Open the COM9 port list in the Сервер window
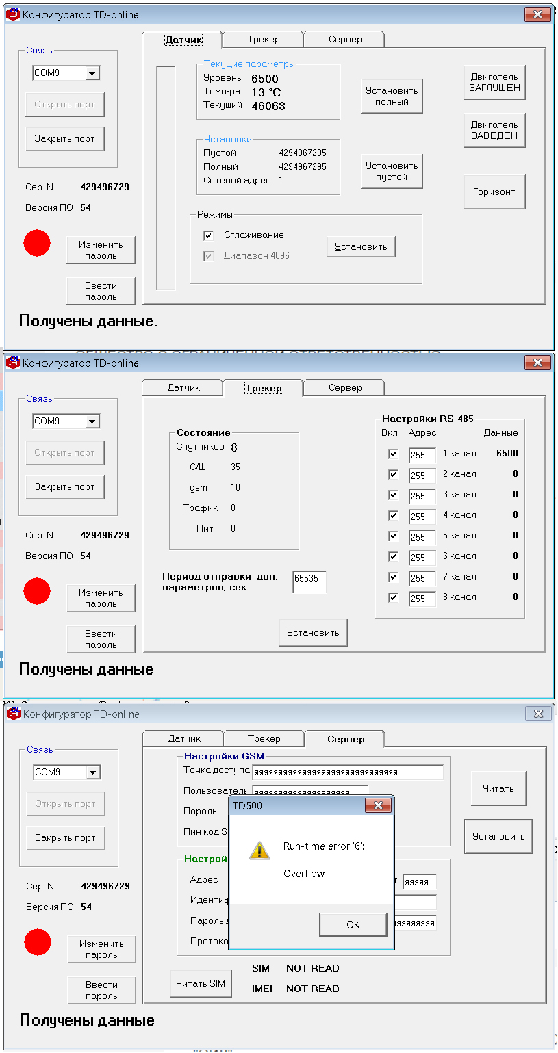The image size is (558, 1053). click(94, 772)
